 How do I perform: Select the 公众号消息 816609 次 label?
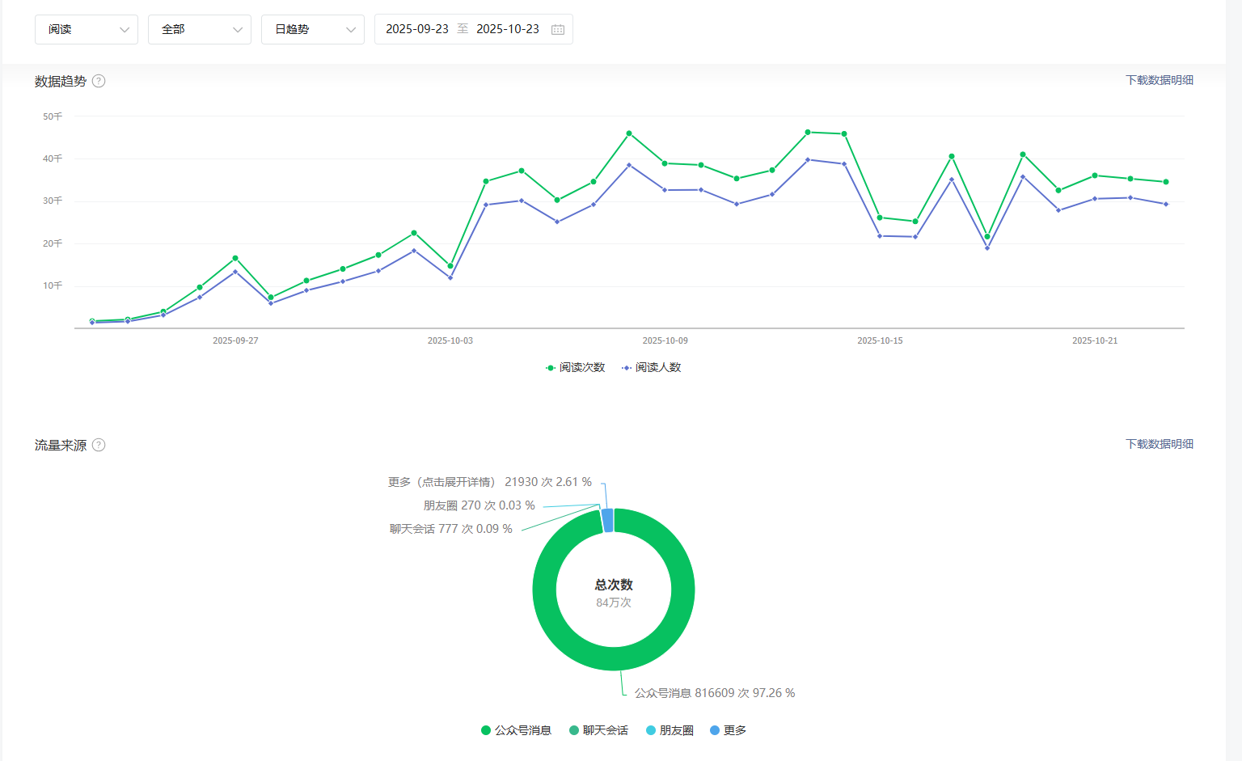coord(714,693)
